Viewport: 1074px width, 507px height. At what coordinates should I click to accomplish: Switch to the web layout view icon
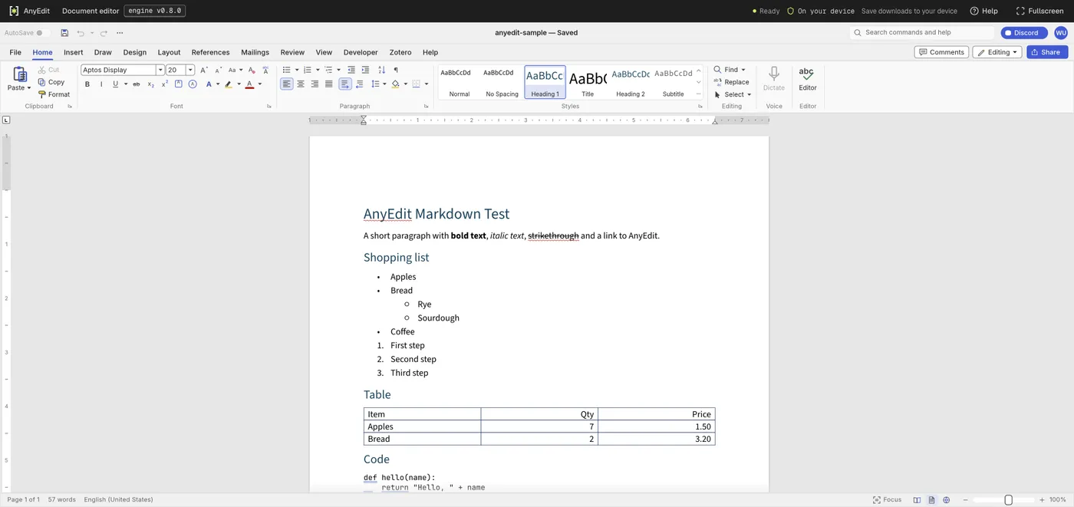pos(946,500)
